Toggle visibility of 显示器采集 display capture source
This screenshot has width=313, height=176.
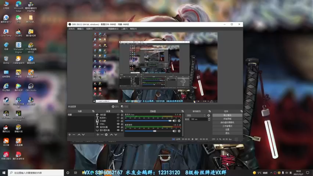tap(118, 130)
